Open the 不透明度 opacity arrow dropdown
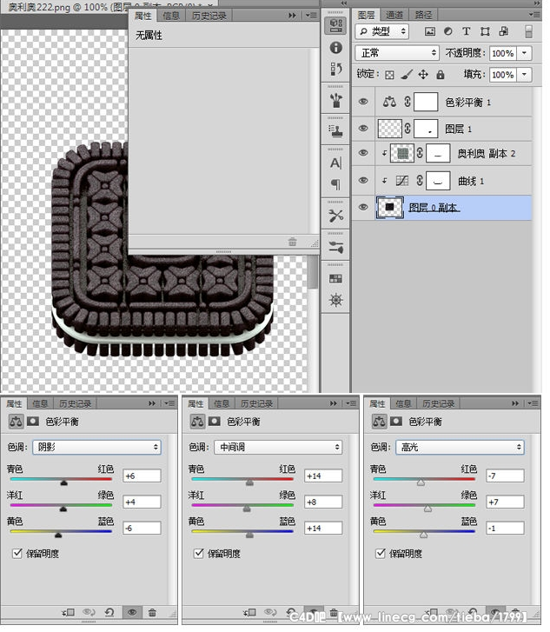Image resolution: width=550 pixels, height=632 pixels. click(x=524, y=53)
